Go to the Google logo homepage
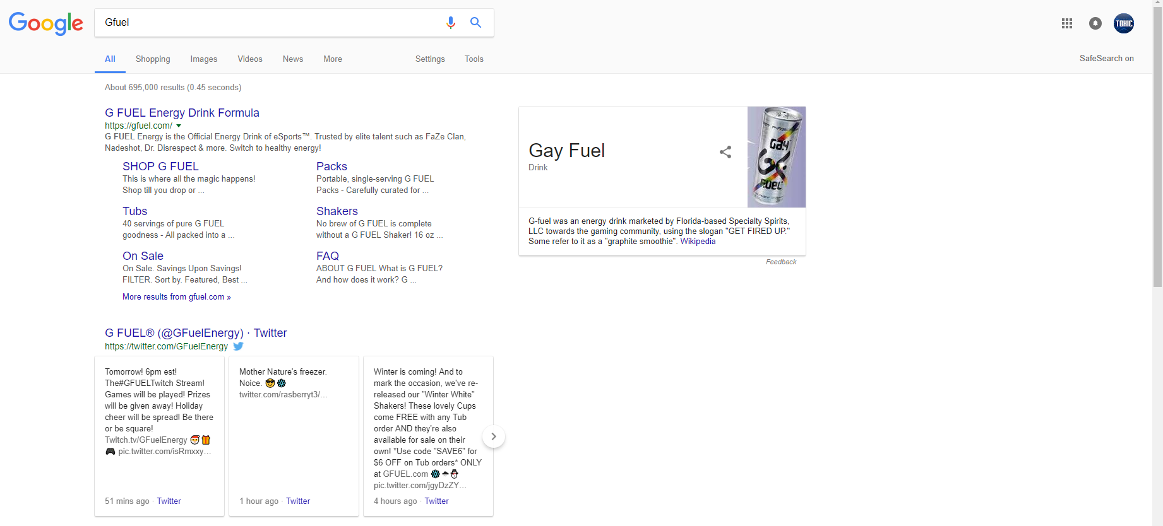Screen dimensions: 1163x526 (x=45, y=23)
